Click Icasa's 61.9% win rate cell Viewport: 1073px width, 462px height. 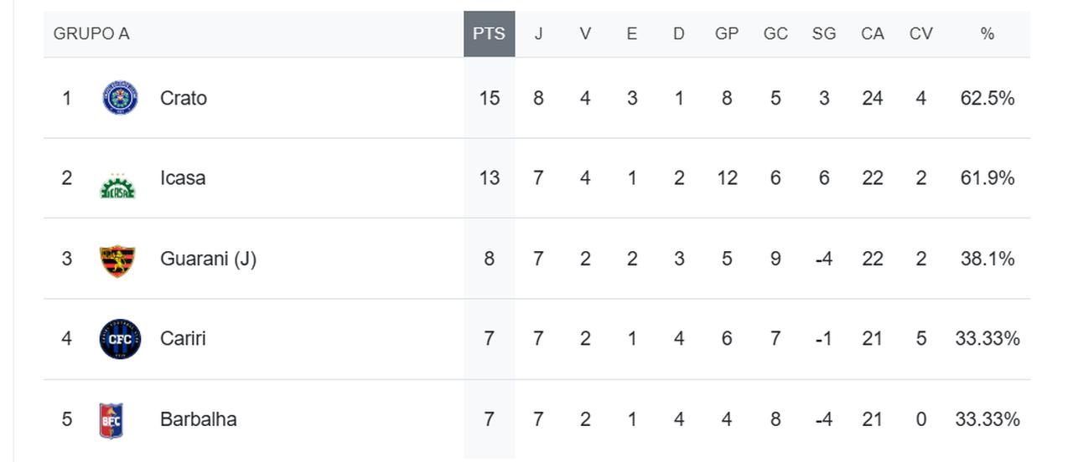987,178
